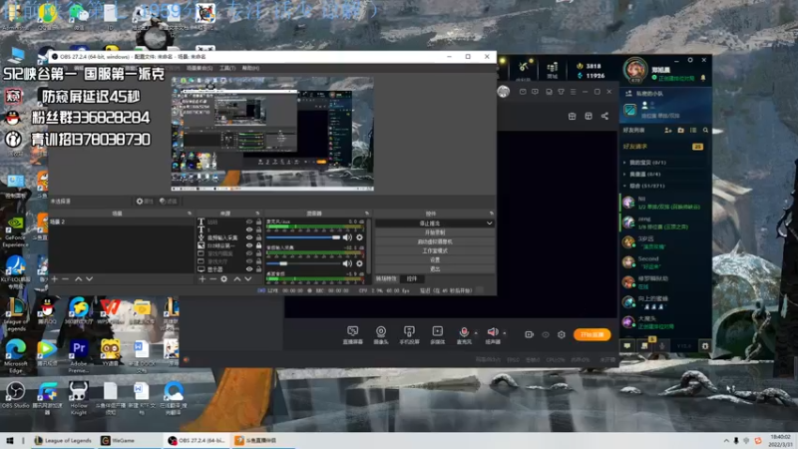Mute the first mixer channel speaker icon
798x449 pixels.
[x=347, y=237]
